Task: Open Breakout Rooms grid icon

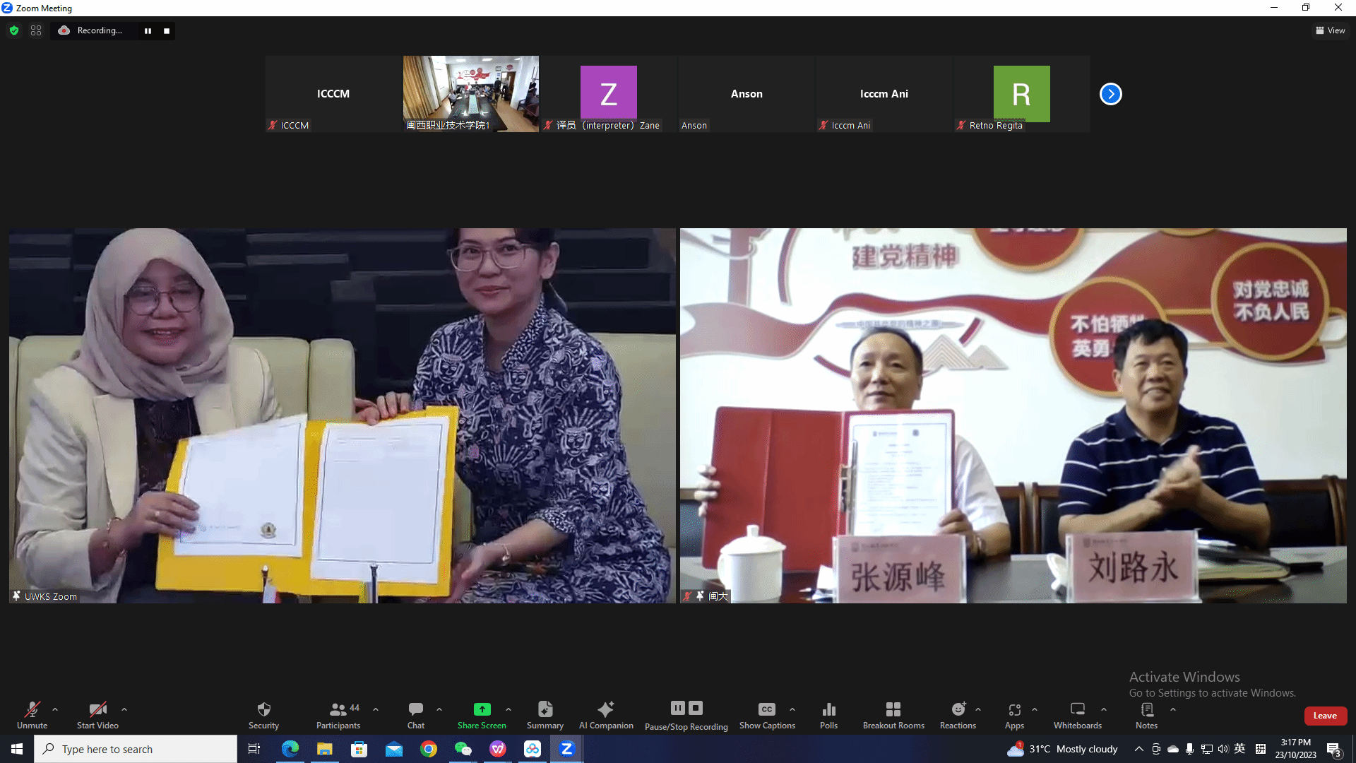Action: 893,709
